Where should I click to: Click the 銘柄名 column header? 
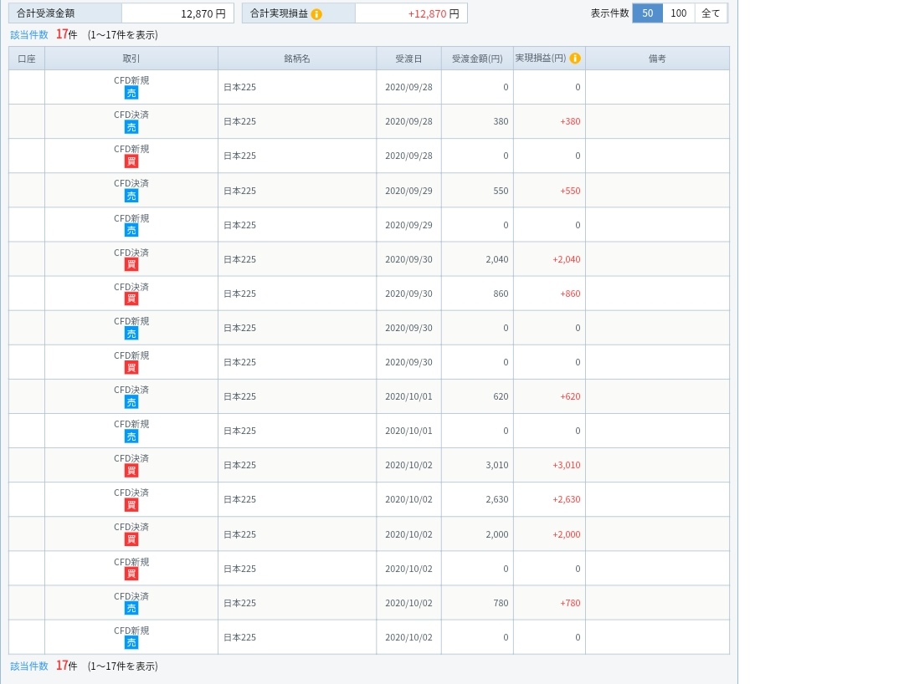[x=297, y=59]
